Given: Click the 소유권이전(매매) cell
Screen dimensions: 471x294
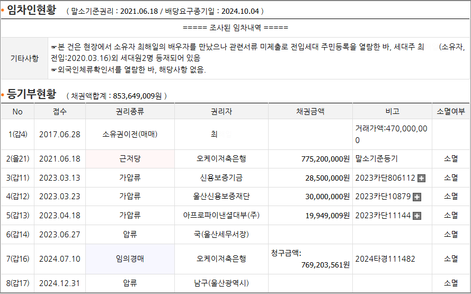Looking at the screenshot, I should (130, 134).
